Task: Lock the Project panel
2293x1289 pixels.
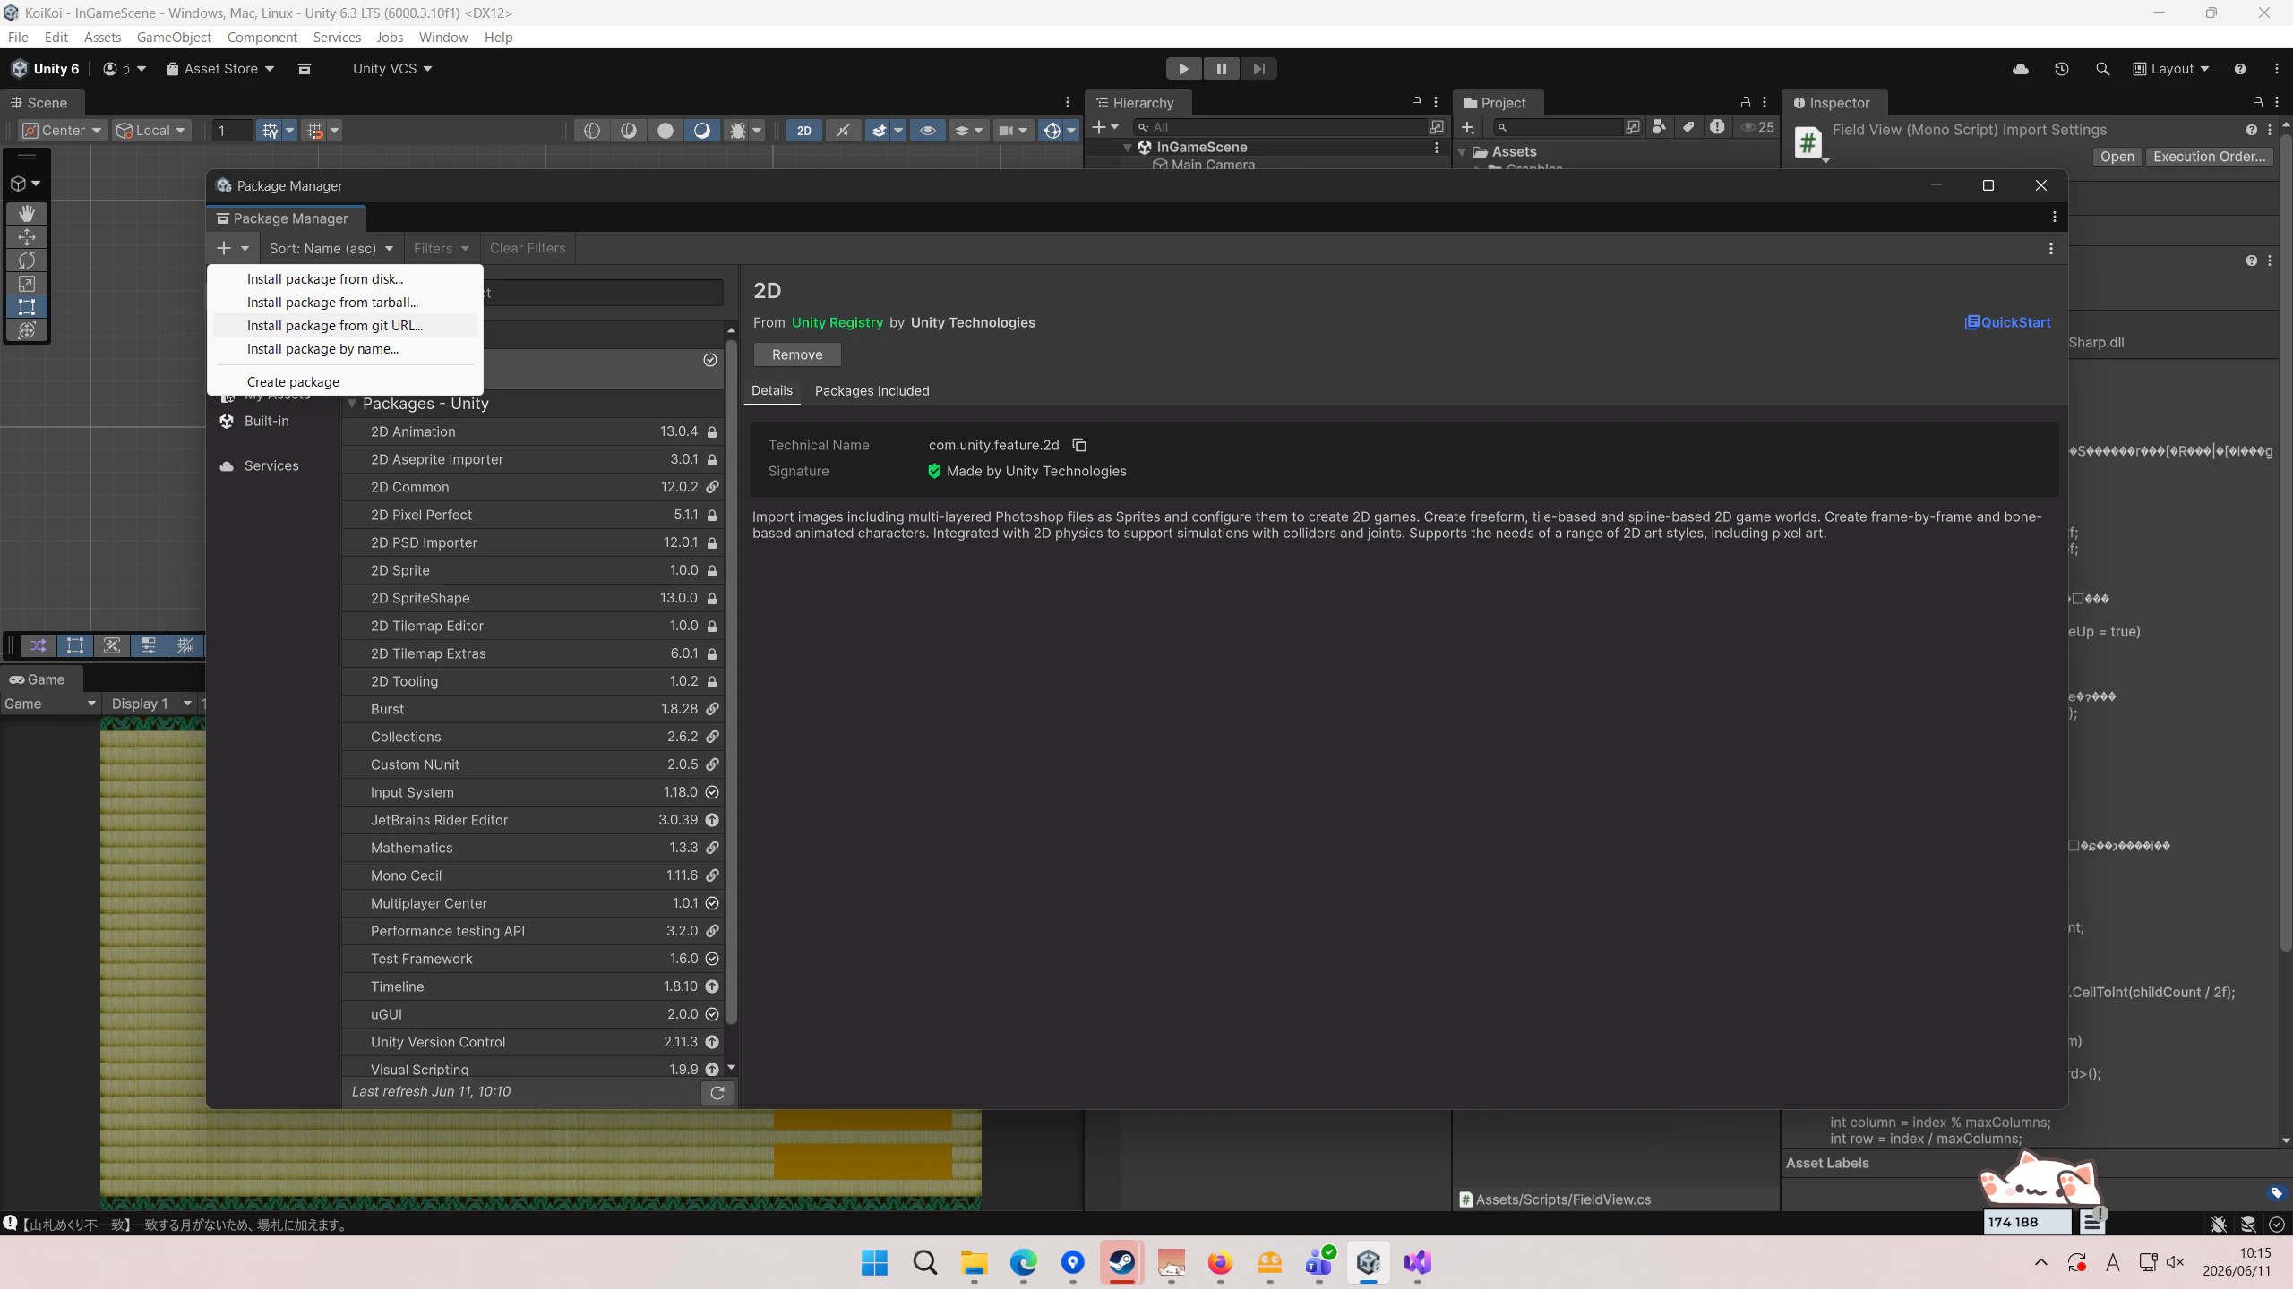Action: click(x=1745, y=102)
